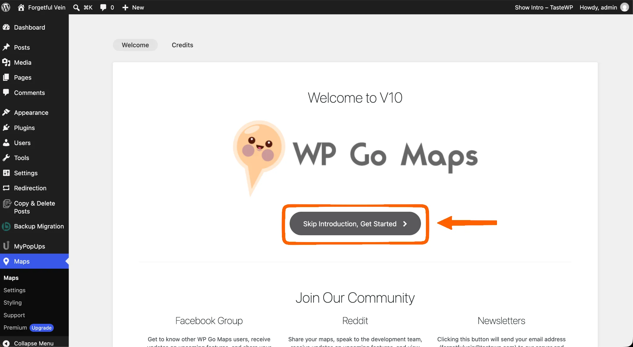Click the Collapse Menu arrow icon
Screen dimensions: 633x347
click(x=6, y=343)
